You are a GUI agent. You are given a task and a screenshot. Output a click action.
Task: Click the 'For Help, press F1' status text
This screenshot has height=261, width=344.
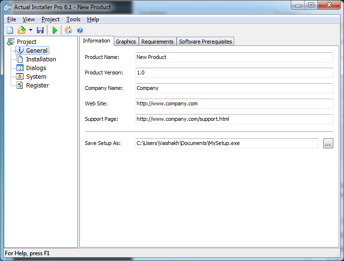click(27, 253)
